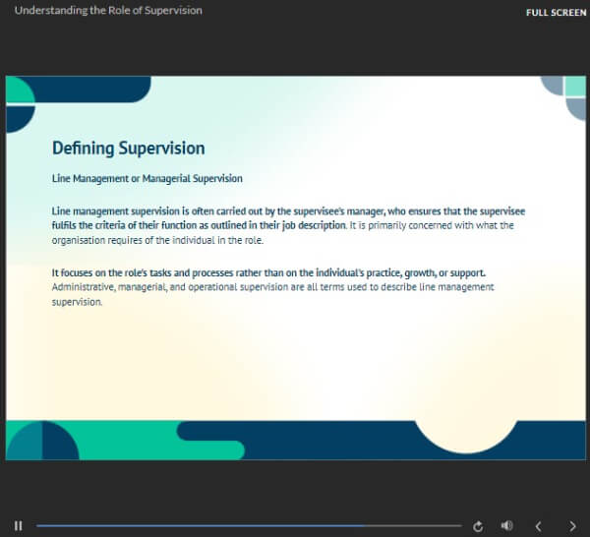Click the paragraph starting 'It focuses on the role's tasks'
This screenshot has height=537, width=590.
click(x=272, y=287)
